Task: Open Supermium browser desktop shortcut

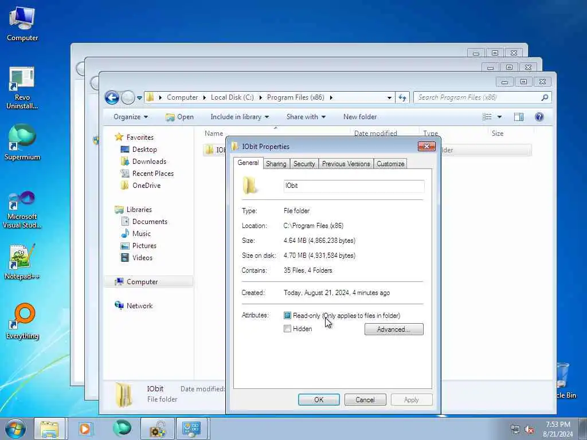Action: (x=22, y=142)
